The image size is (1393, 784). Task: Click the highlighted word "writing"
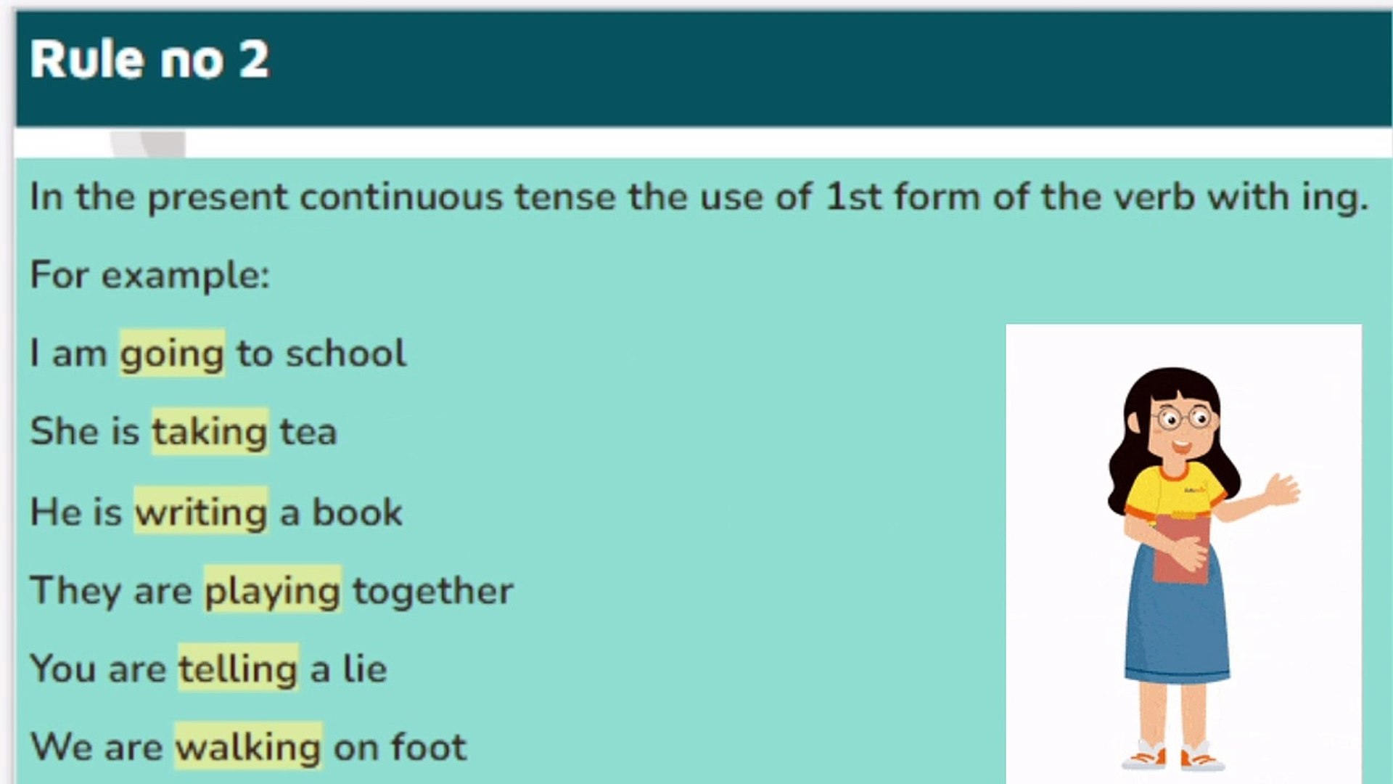coord(201,512)
